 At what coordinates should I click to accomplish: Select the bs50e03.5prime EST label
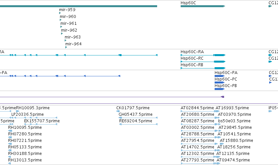coord(234,121)
